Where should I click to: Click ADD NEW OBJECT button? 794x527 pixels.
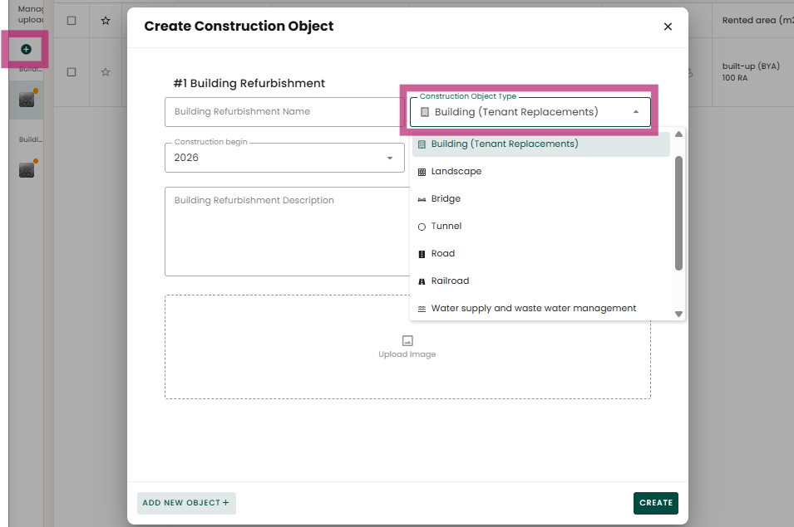pyautogui.click(x=186, y=503)
